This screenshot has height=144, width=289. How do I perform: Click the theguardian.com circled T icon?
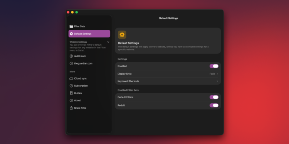click(71, 63)
